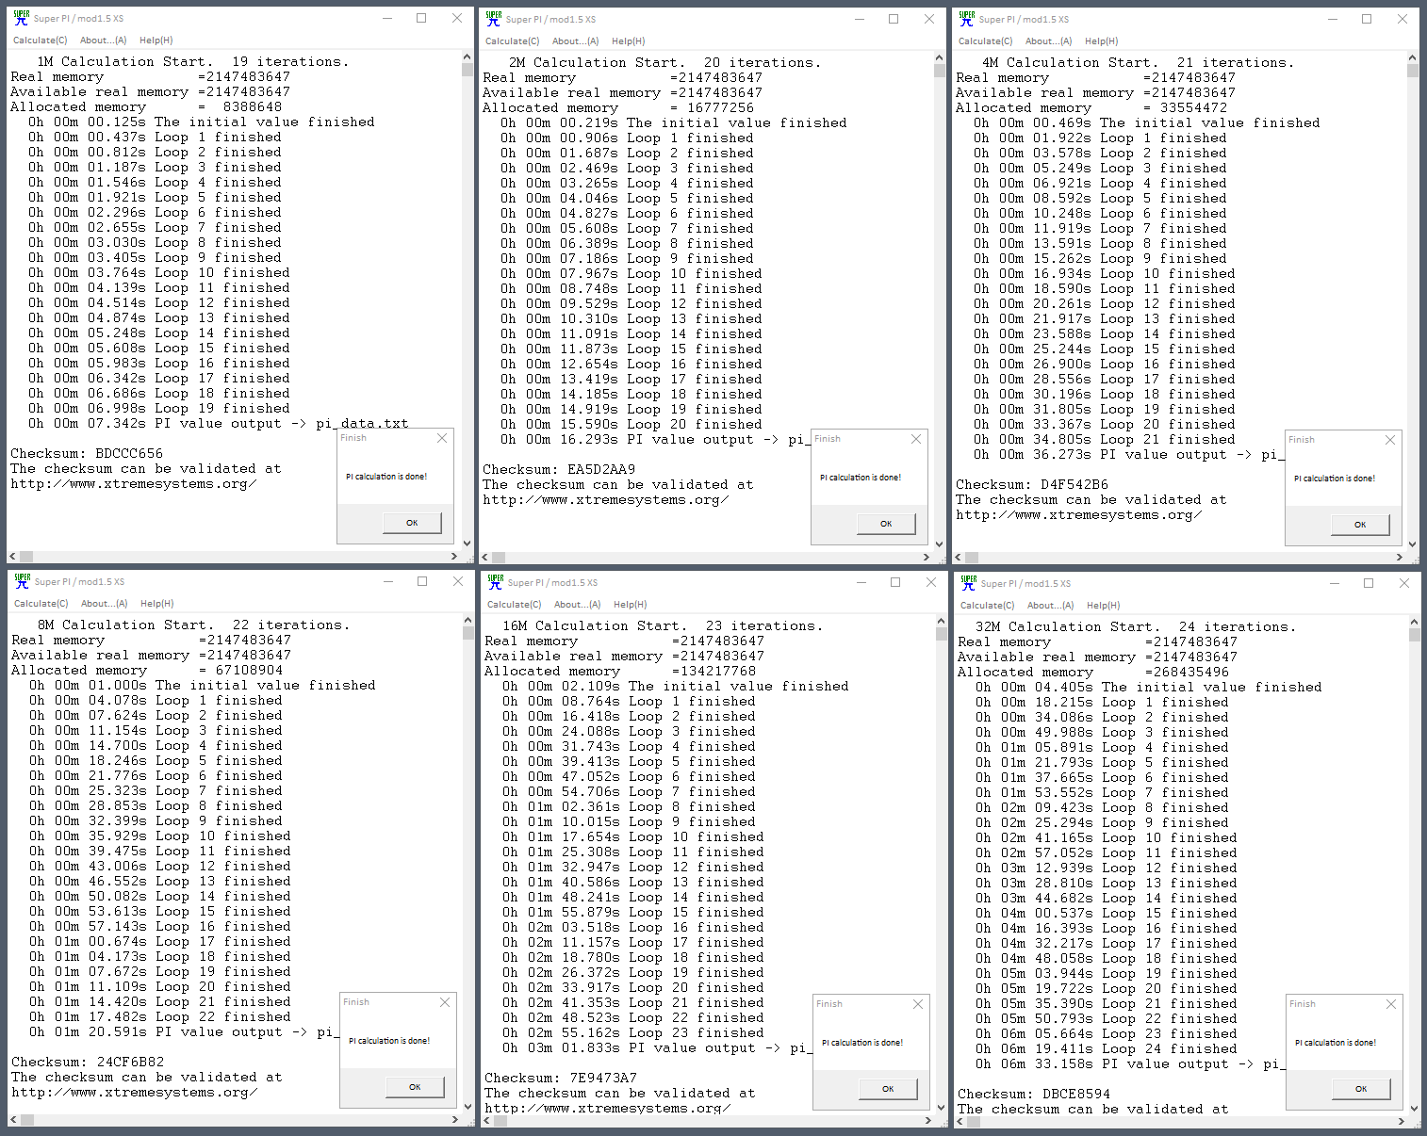
Task: Close the Finish dialog in the 16M window with its X
Action: click(918, 1004)
